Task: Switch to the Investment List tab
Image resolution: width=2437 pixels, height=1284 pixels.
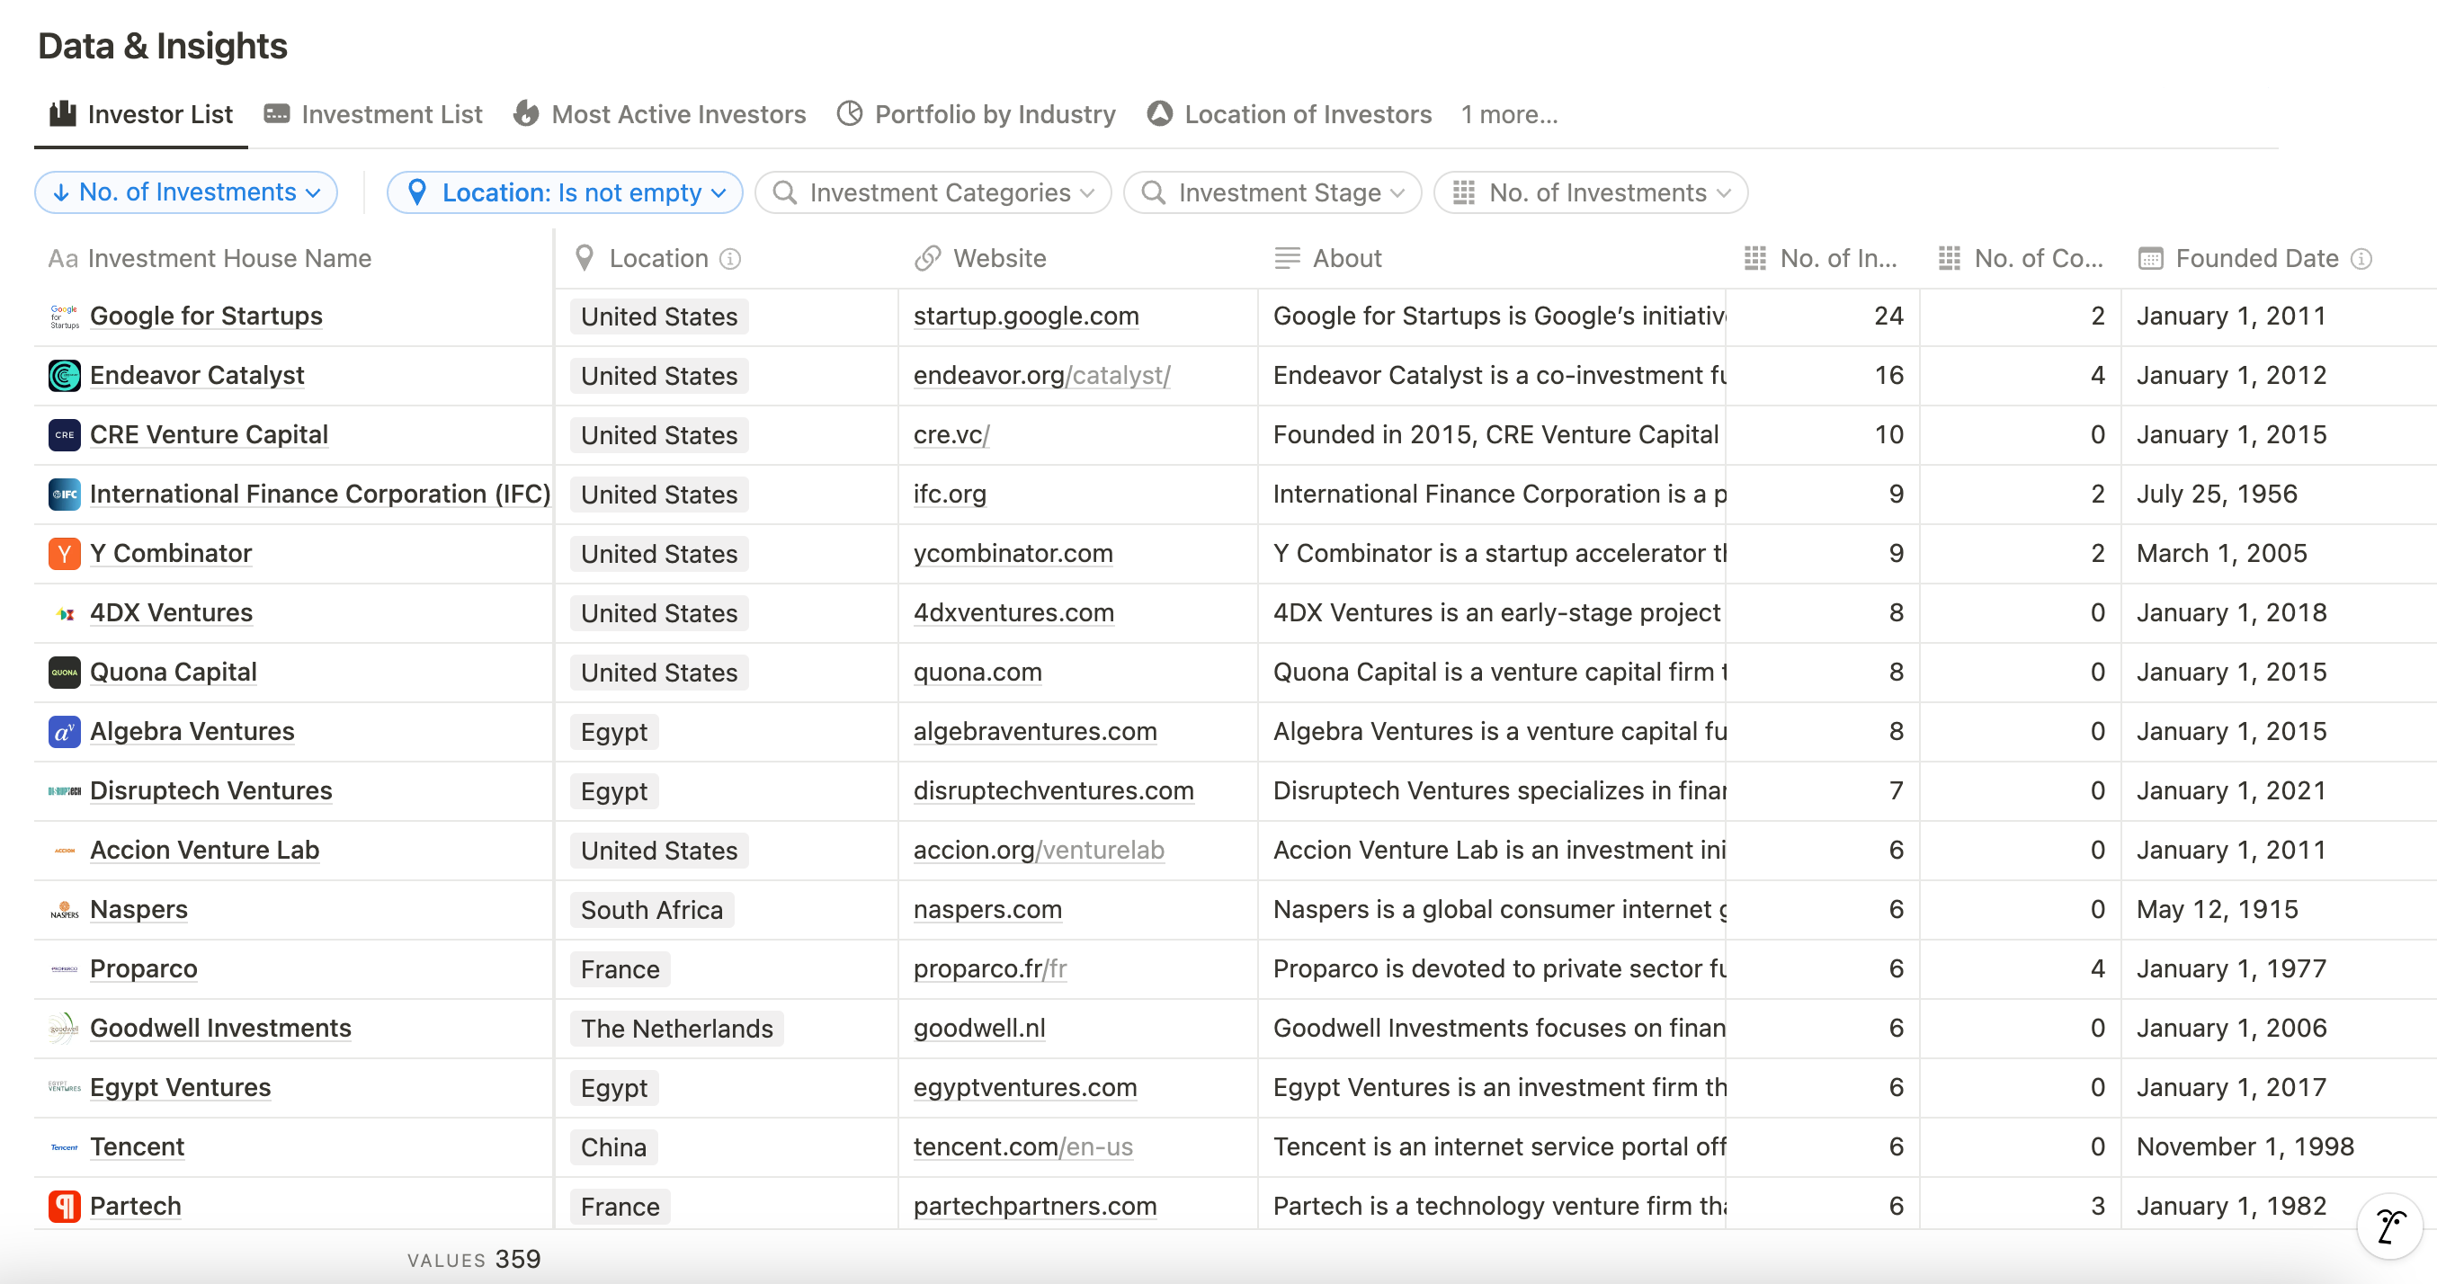Action: click(x=372, y=114)
